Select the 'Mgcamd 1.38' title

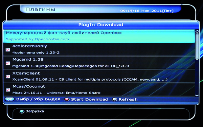tap(28, 60)
